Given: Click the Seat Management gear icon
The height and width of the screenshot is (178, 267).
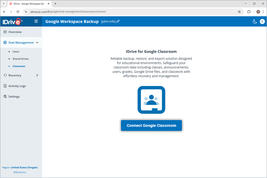Looking at the screenshot, I should (5, 42).
